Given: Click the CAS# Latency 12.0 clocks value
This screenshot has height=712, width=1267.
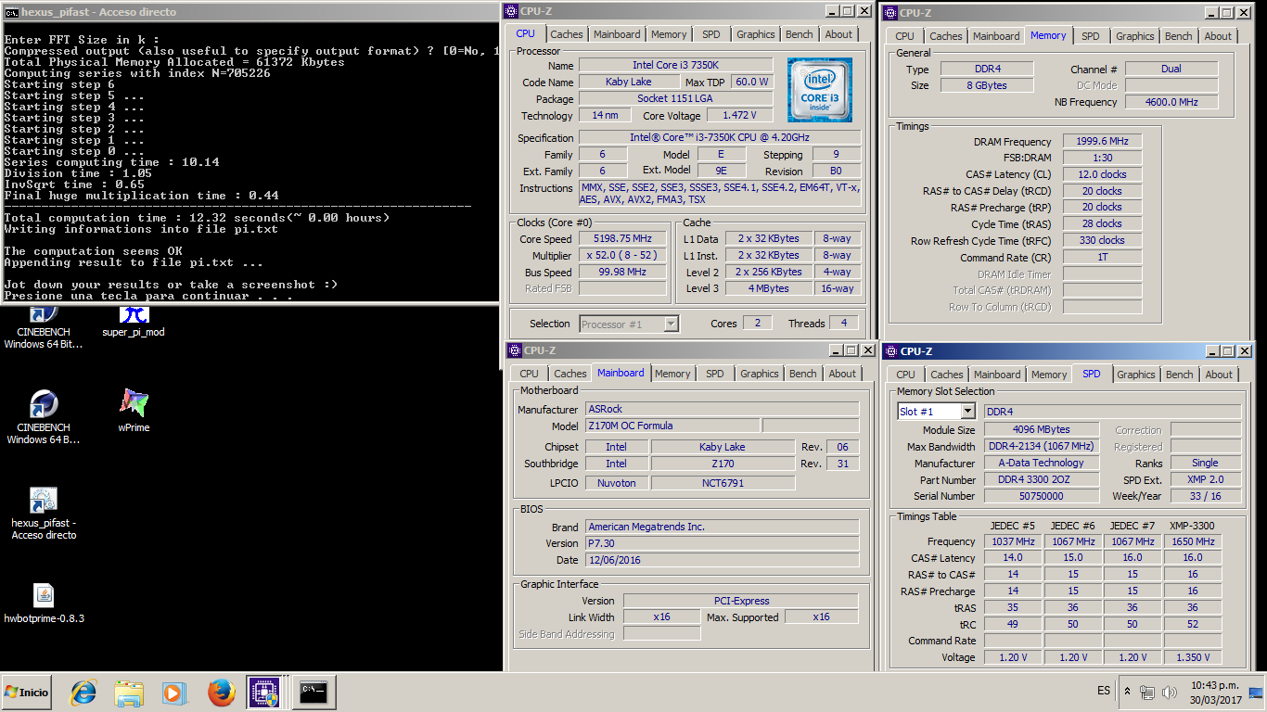Looking at the screenshot, I should [x=1103, y=174].
